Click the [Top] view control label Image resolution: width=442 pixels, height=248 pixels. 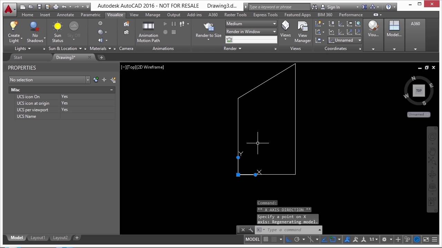point(131,67)
